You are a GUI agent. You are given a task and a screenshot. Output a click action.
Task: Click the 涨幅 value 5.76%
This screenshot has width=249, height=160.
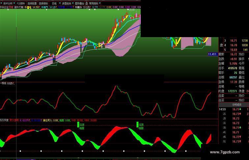pyautogui.click(x=233, y=64)
